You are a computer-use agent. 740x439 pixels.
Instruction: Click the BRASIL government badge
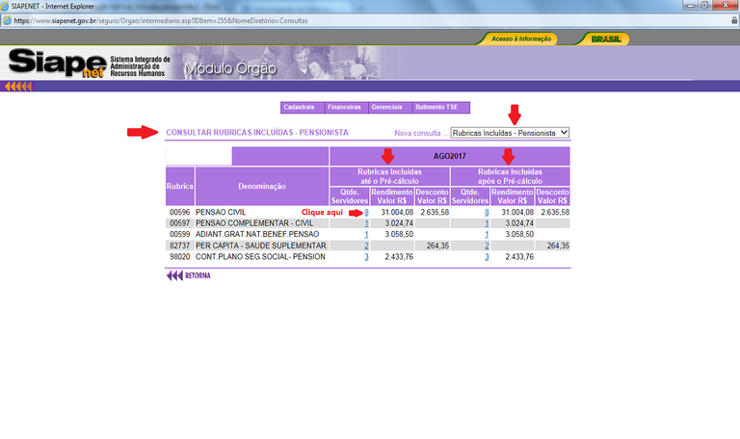click(605, 39)
